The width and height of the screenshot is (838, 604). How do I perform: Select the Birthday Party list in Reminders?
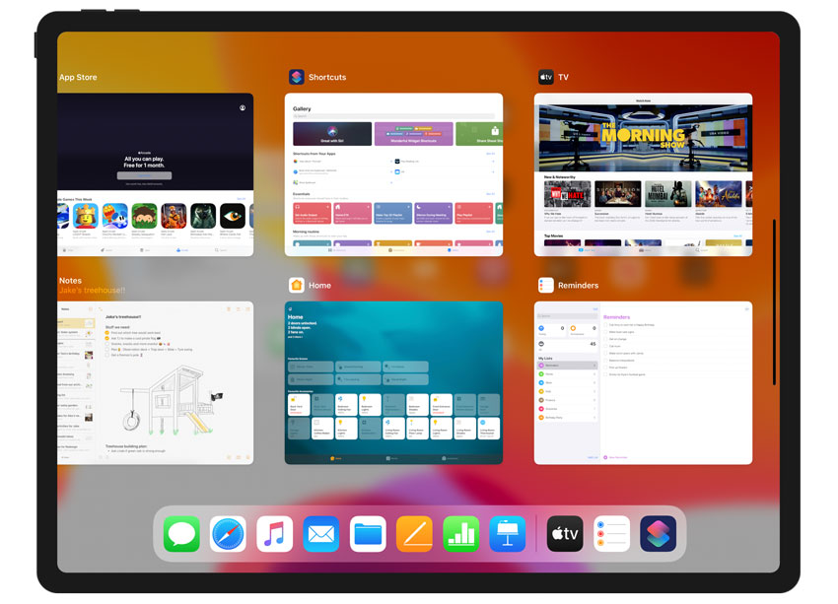coord(567,417)
